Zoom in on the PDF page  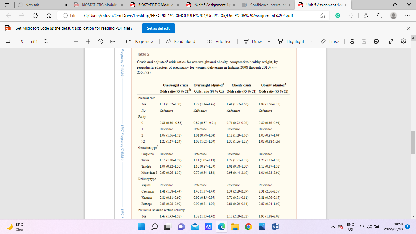coord(88,41)
